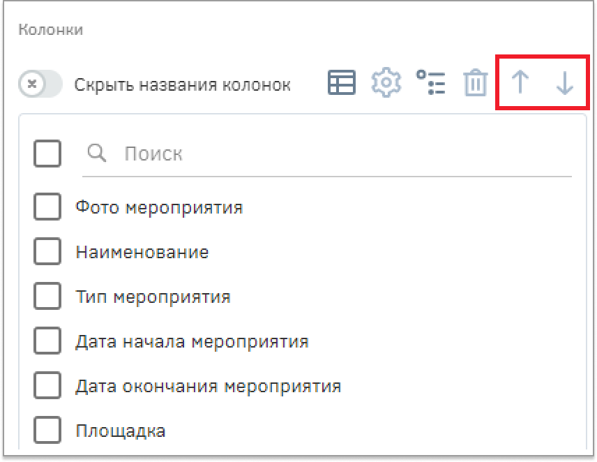Check the Фото мероприятия checkbox
597x462 pixels.
pos(47,207)
